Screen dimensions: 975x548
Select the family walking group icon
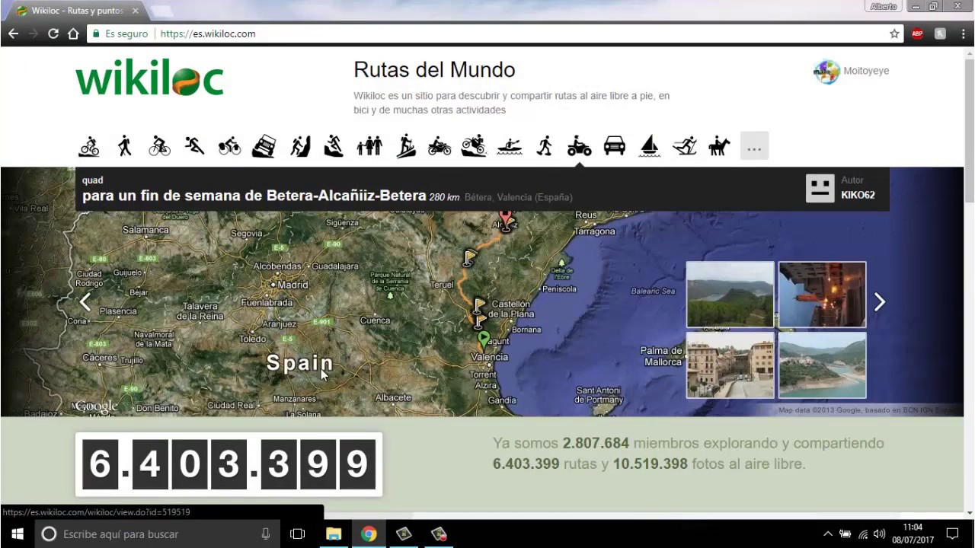tap(369, 145)
